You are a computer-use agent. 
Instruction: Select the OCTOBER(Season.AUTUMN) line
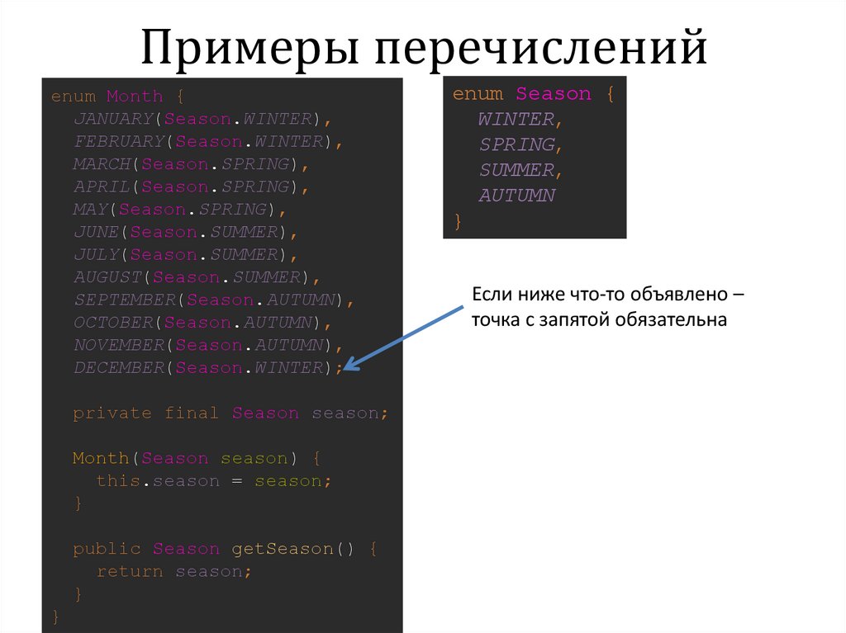click(x=202, y=323)
